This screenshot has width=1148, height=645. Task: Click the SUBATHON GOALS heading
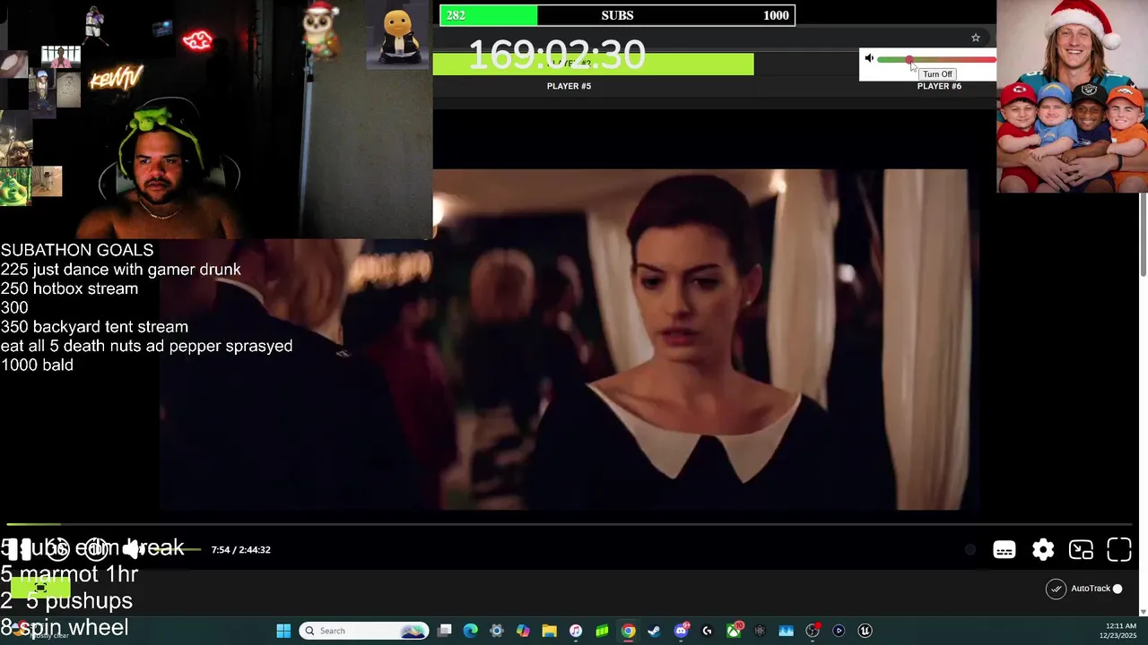(x=77, y=250)
